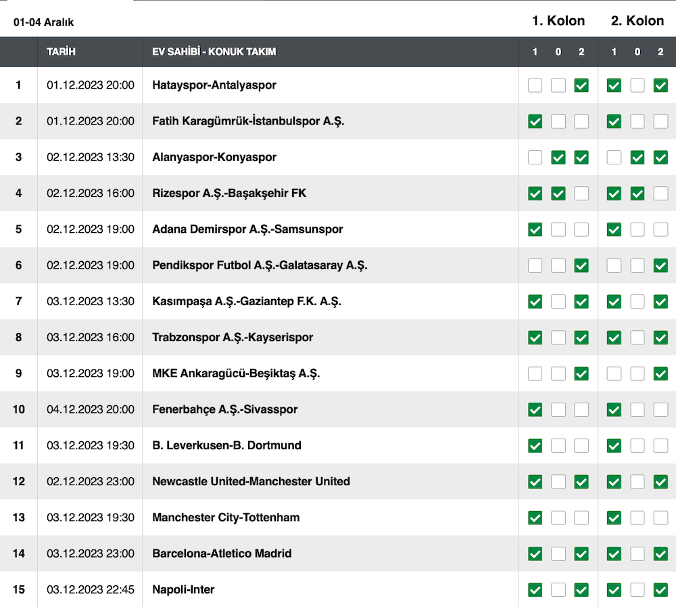This screenshot has width=676, height=607.
Task: Check 2. Kolon option 0 for Barcelona-Atletico Madrid
Action: (637, 554)
